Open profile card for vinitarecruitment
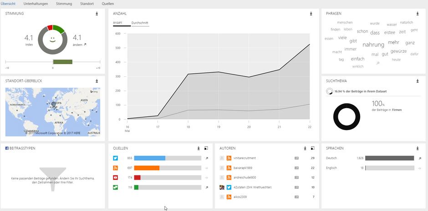The image size is (428, 211). coord(297,158)
